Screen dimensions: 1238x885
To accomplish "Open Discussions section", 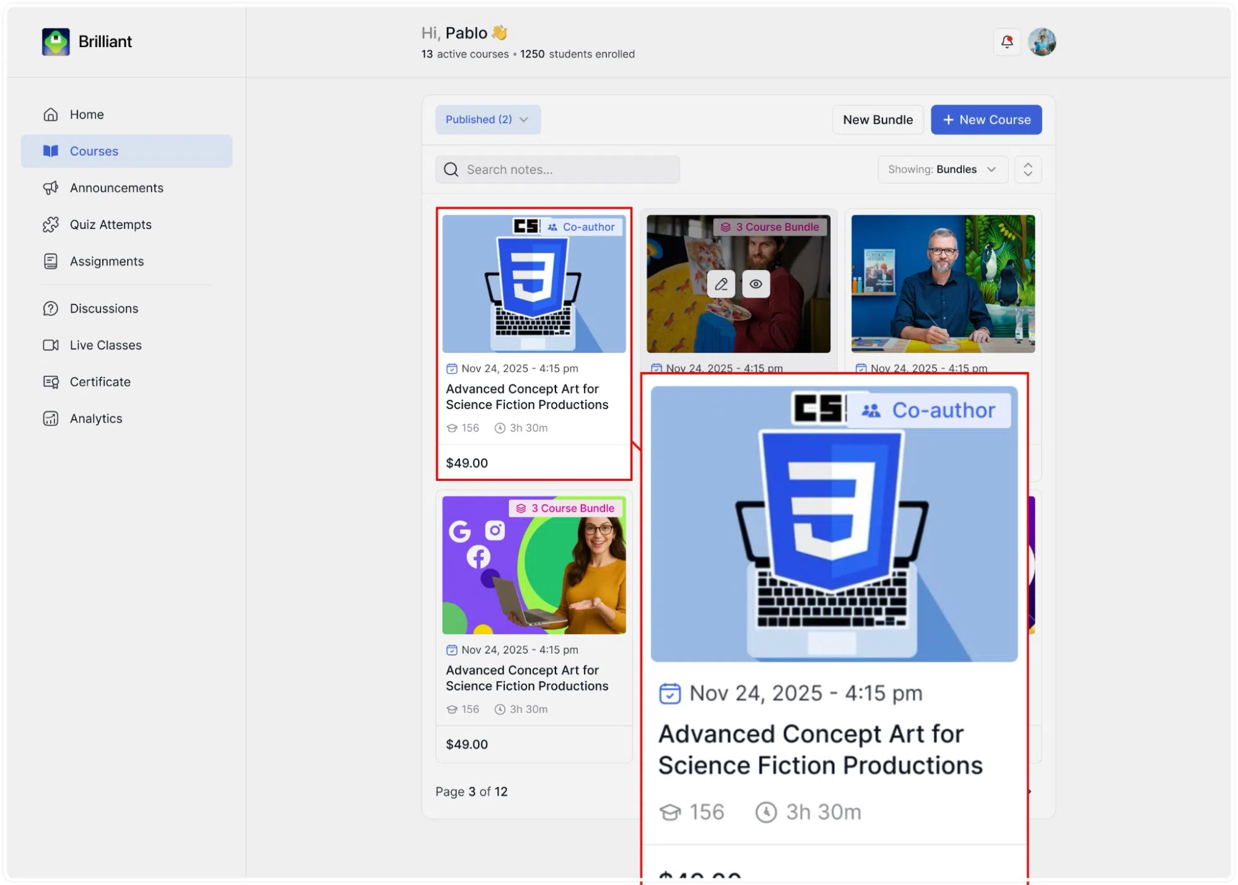I will [x=126, y=308].
